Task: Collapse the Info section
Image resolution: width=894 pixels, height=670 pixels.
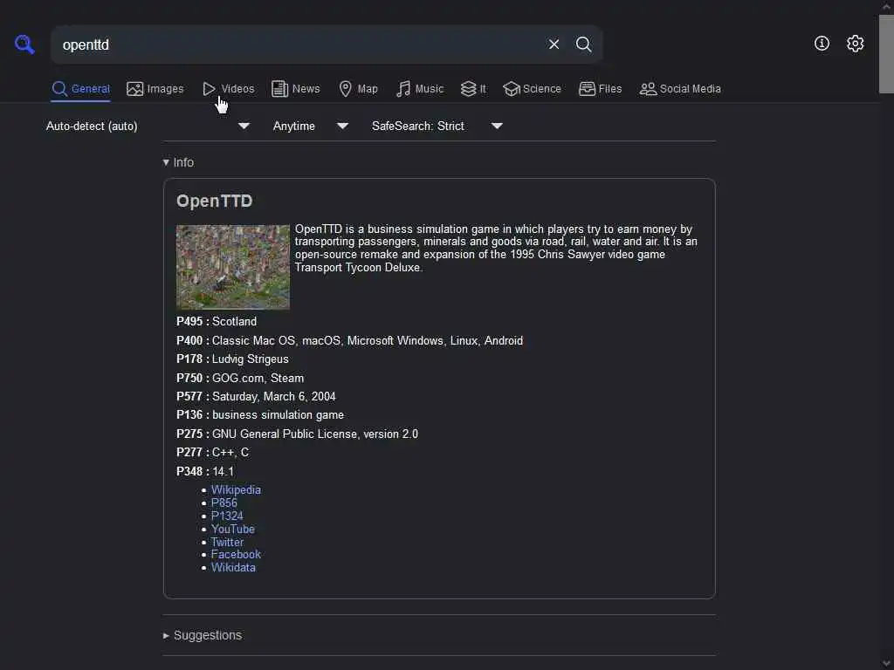Action: pyautogui.click(x=178, y=162)
